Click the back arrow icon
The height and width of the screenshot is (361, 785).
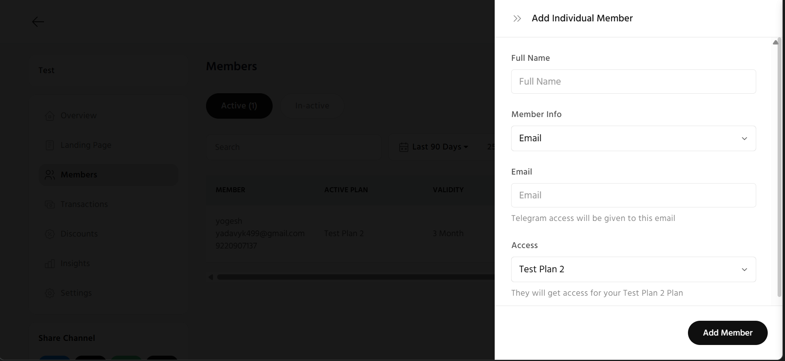click(x=38, y=22)
